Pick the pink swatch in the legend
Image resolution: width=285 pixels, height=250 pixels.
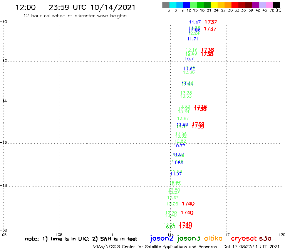270,5
